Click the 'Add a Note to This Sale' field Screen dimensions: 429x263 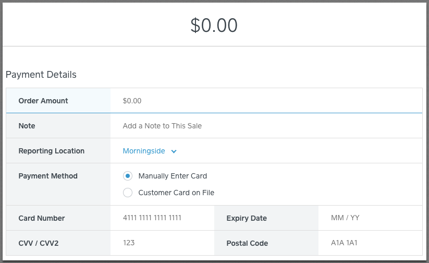[x=266, y=126]
